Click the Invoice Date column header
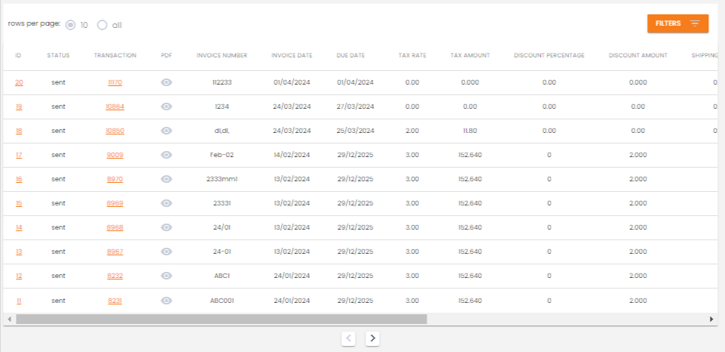The width and height of the screenshot is (725, 352). pyautogui.click(x=292, y=55)
